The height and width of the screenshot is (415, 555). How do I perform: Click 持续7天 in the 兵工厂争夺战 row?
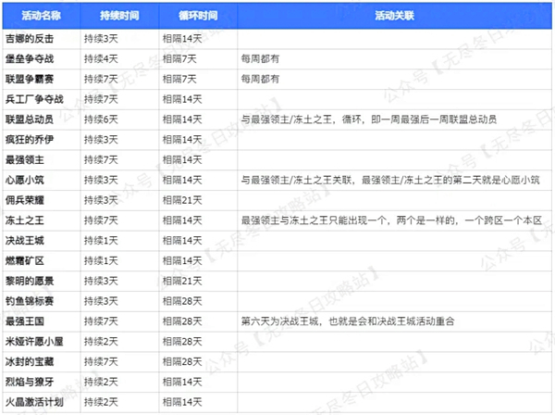(x=101, y=99)
